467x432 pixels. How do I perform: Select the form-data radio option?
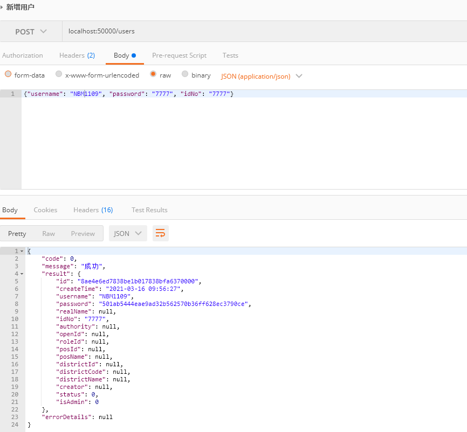(x=8, y=74)
